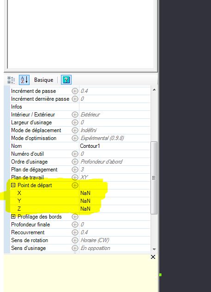Select the Z NaN value field
The width and height of the screenshot is (211, 292).
tap(115, 209)
